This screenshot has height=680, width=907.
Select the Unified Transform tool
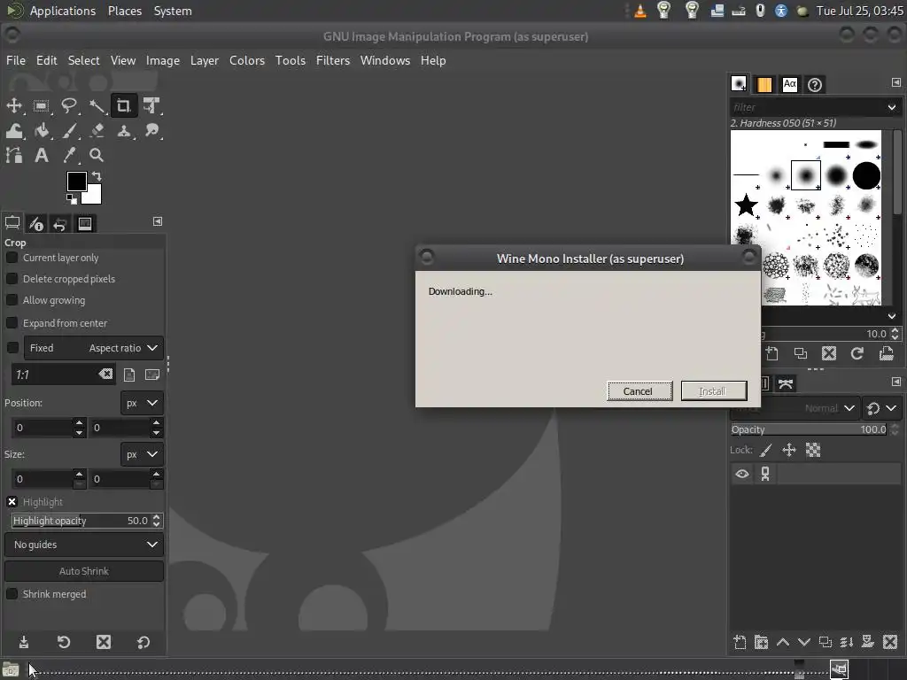pyautogui.click(x=151, y=106)
